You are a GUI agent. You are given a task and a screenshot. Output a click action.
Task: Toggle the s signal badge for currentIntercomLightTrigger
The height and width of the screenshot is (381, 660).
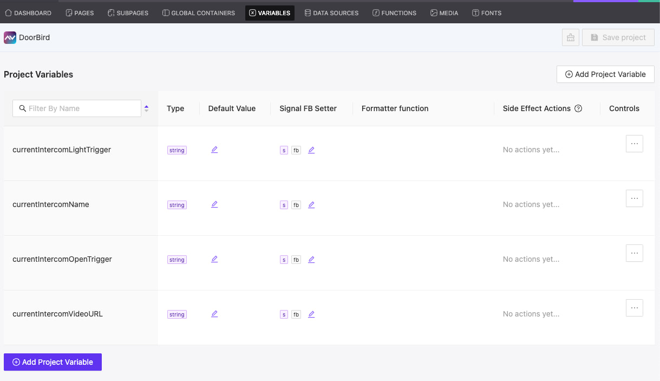(x=284, y=150)
